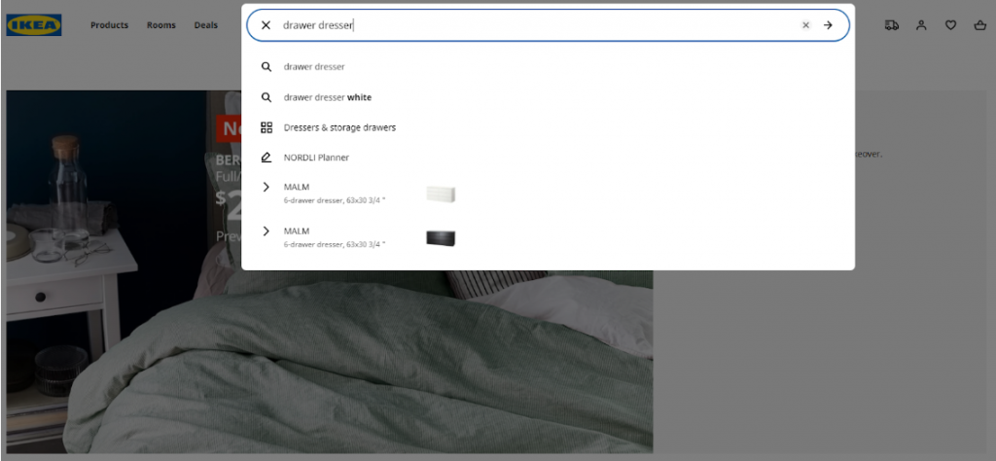Image resolution: width=996 pixels, height=461 pixels.
Task: Open the user account profile icon
Action: 921,25
